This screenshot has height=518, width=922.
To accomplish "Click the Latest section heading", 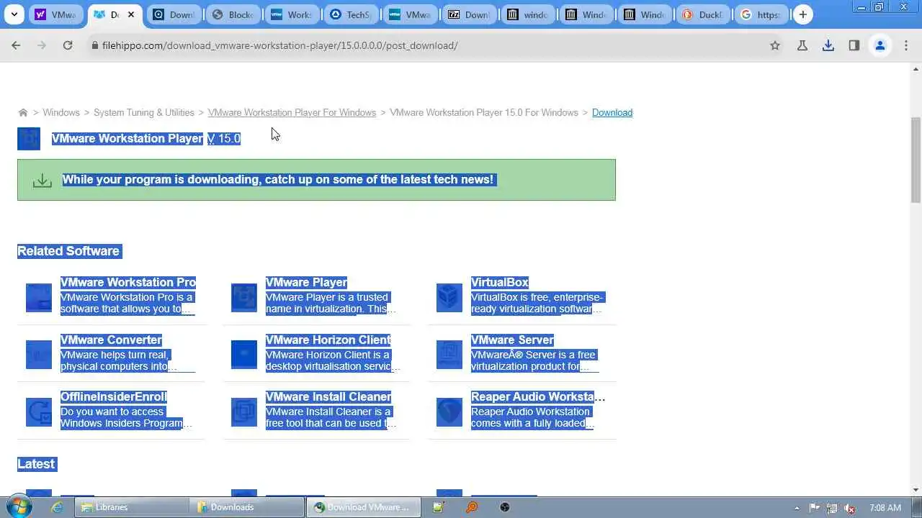I will (36, 464).
